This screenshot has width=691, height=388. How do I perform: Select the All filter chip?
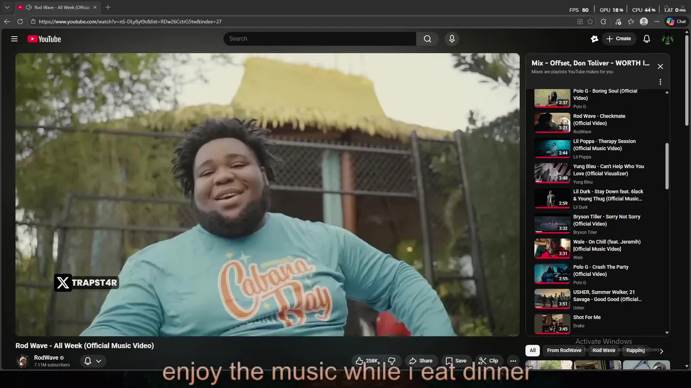pyautogui.click(x=532, y=350)
